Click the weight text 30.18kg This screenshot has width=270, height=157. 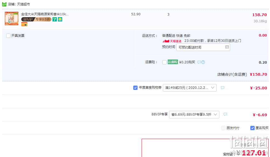(260, 21)
